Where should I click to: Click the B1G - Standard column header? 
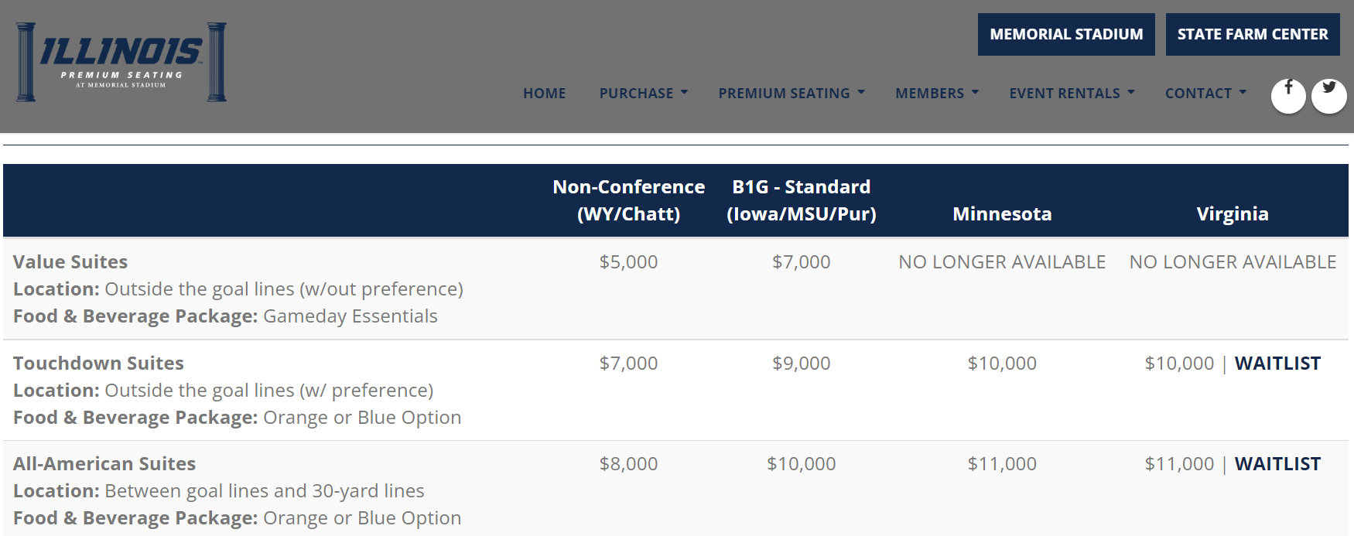[801, 200]
